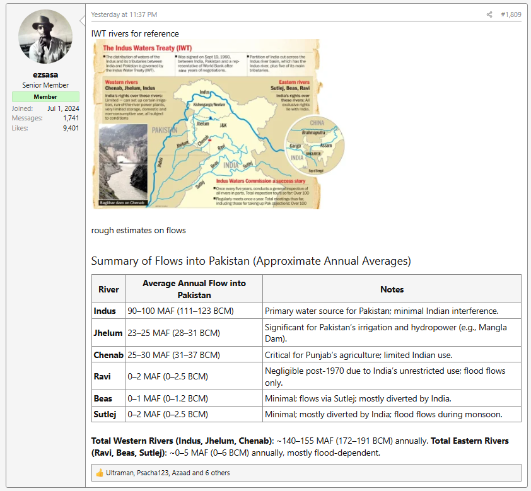The height and width of the screenshot is (491, 531).
Task: Click the bold 'Total Eastern Rivers' text
Action: click(470, 441)
